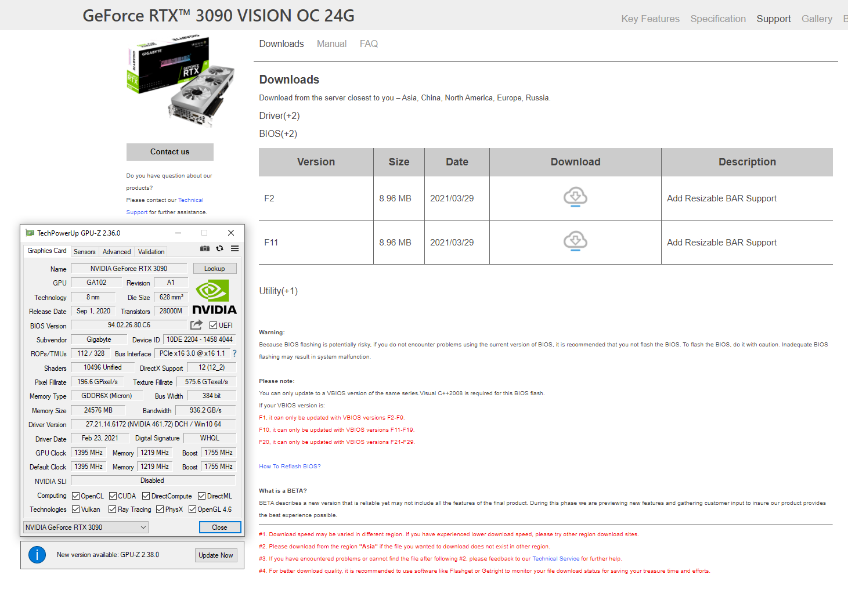Screen dimensions: 848x589
Task: Click the Driver Version field
Action: click(x=153, y=424)
